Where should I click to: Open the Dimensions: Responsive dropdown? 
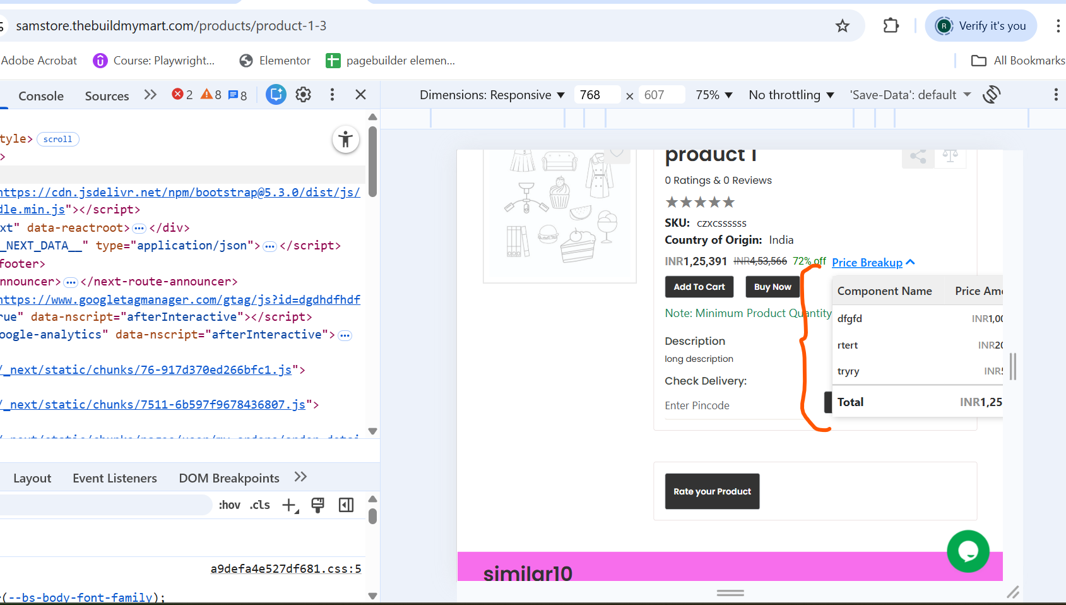pyautogui.click(x=492, y=95)
